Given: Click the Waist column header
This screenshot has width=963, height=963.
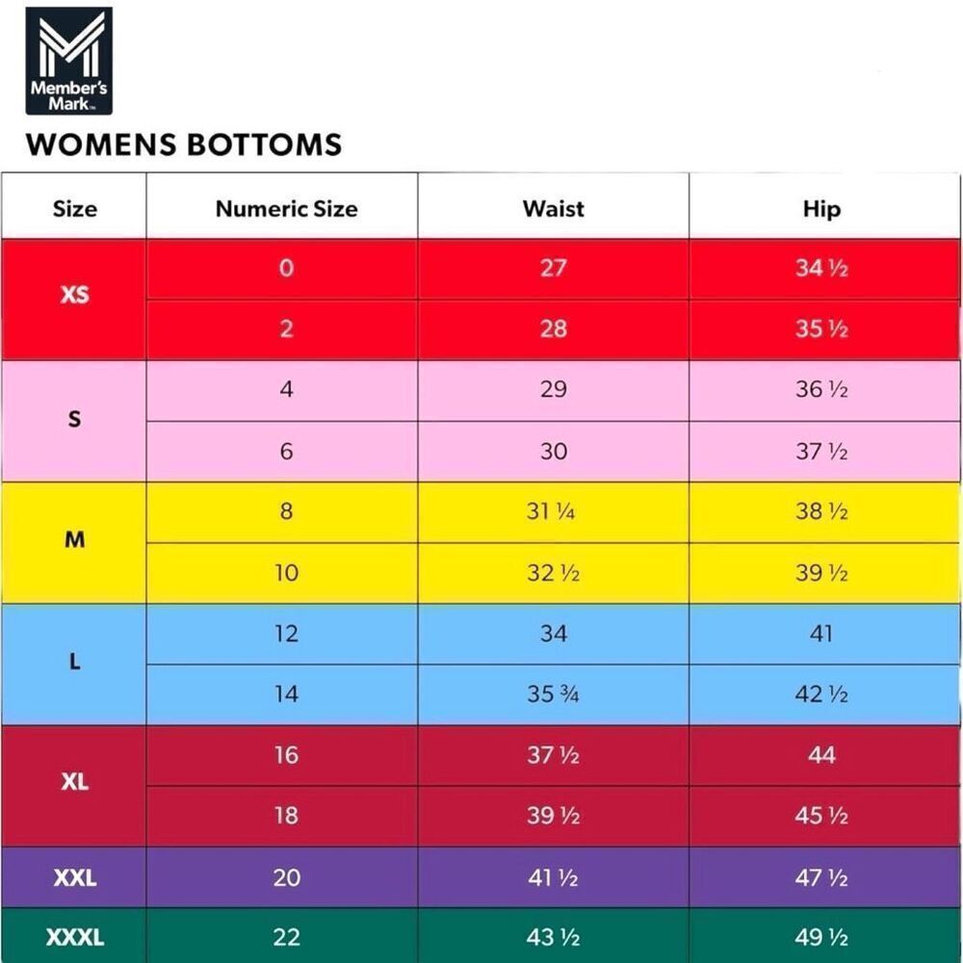Looking at the screenshot, I should click(x=554, y=206).
